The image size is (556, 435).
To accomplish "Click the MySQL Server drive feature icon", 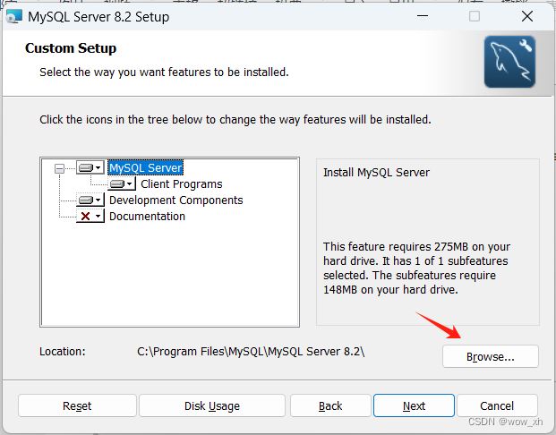I will (86, 167).
